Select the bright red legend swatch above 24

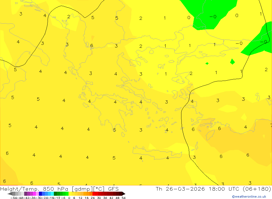click(94, 194)
